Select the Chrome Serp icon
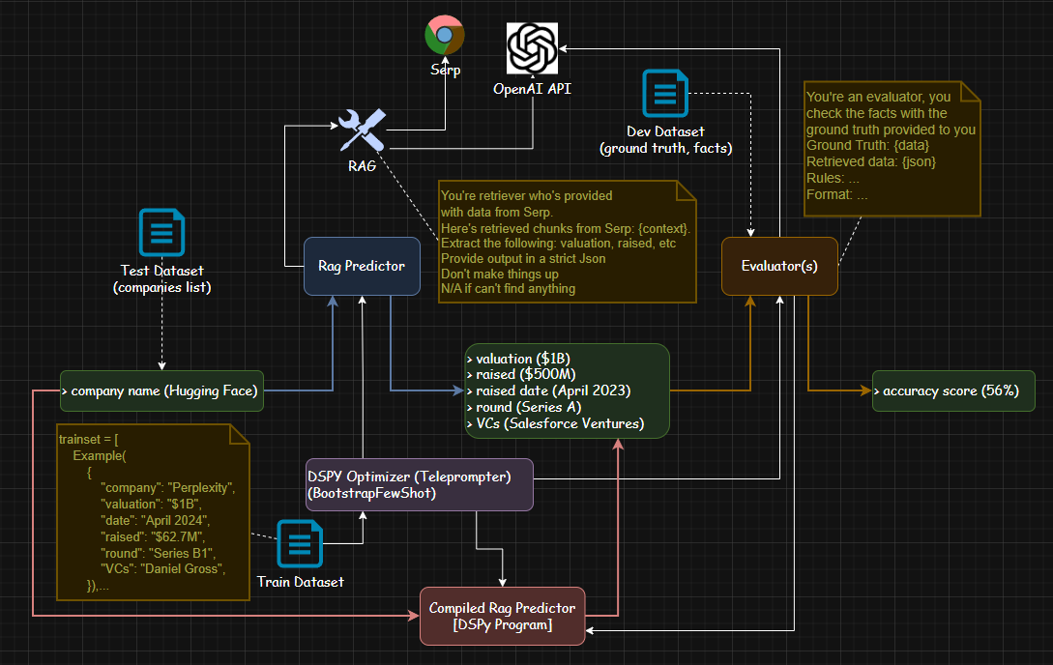Image resolution: width=1053 pixels, height=665 pixels. click(x=445, y=35)
